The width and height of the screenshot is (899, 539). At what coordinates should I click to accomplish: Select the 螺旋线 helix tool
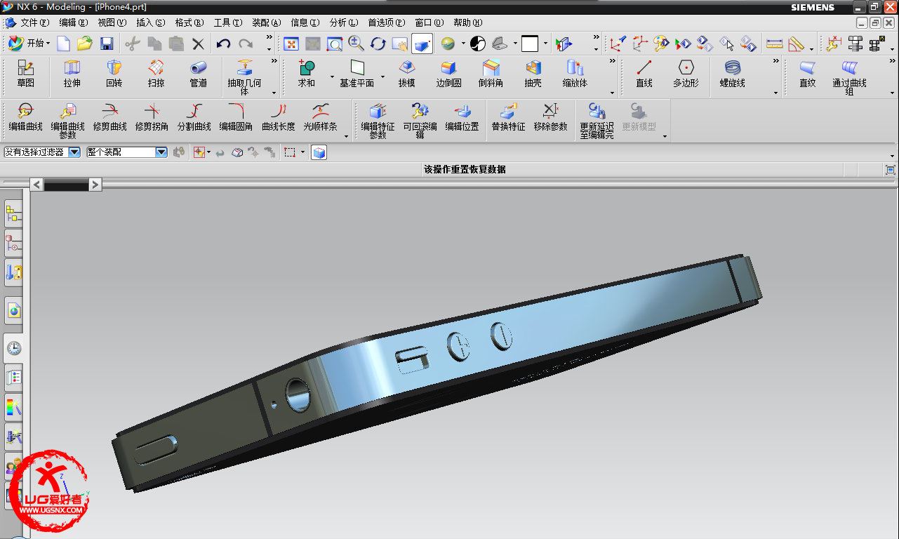coord(733,74)
